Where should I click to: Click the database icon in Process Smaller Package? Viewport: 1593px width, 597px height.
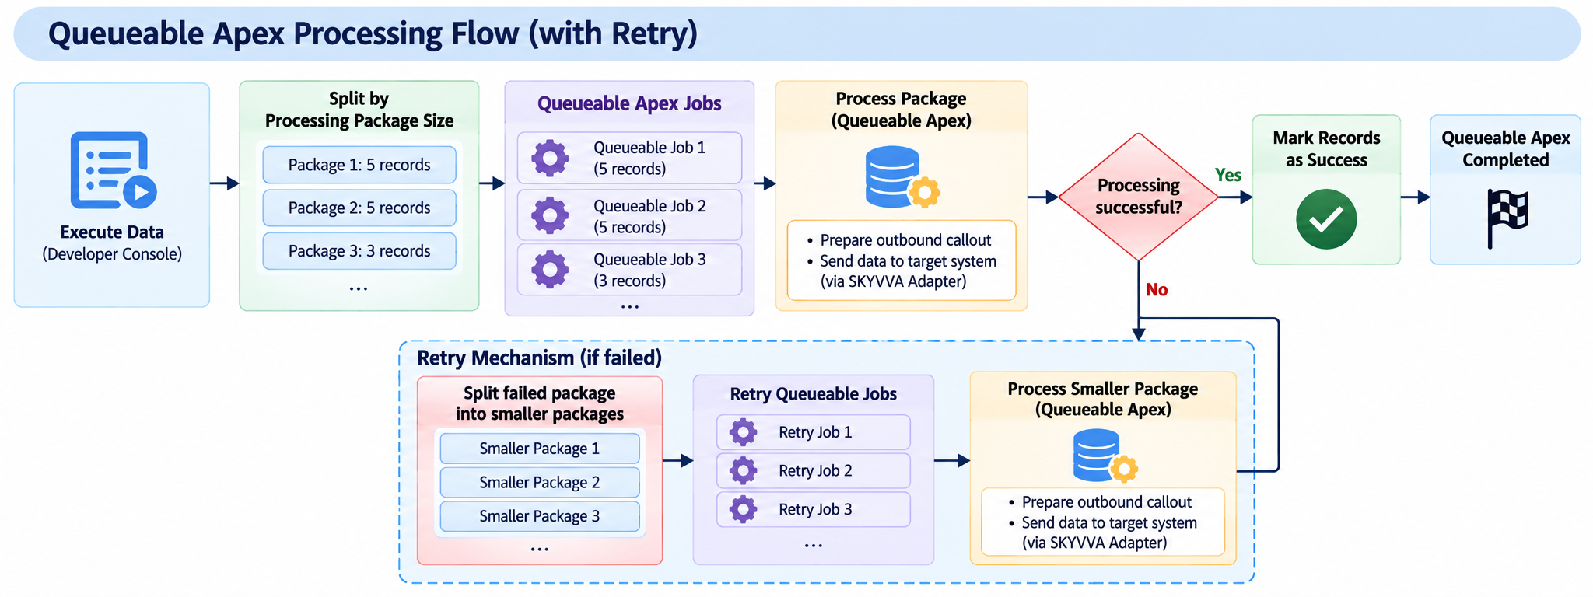pyautogui.click(x=1105, y=456)
